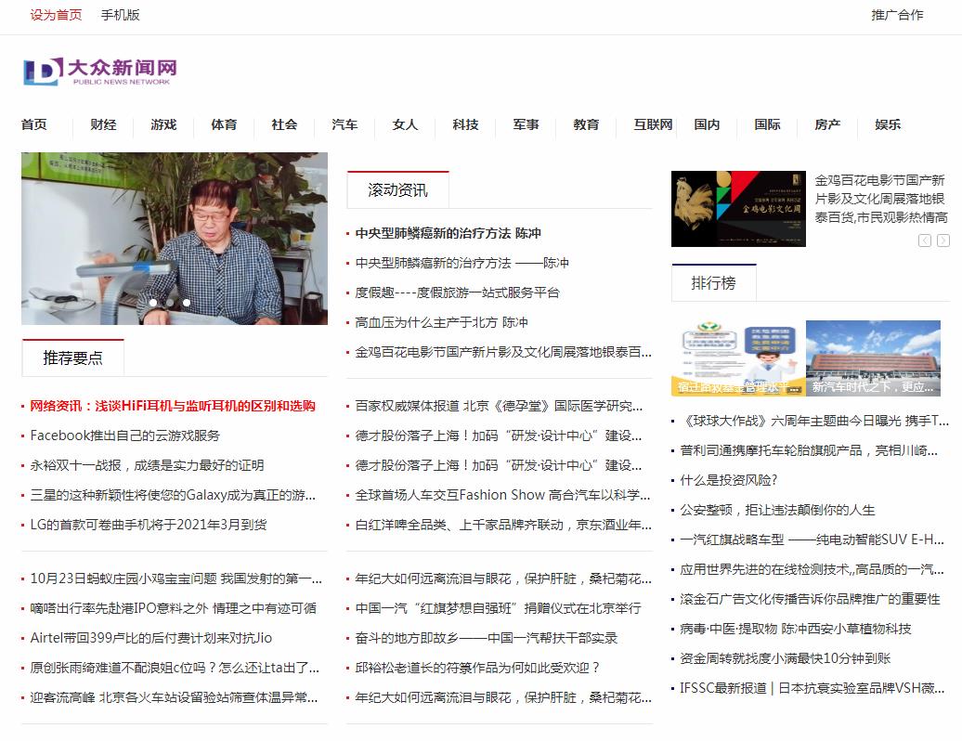Image resolution: width=962 pixels, height=741 pixels.
Task: Open the 房产 navigation item
Action: pyautogui.click(x=827, y=124)
